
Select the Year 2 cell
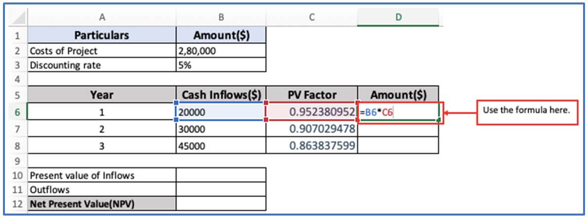click(x=102, y=129)
